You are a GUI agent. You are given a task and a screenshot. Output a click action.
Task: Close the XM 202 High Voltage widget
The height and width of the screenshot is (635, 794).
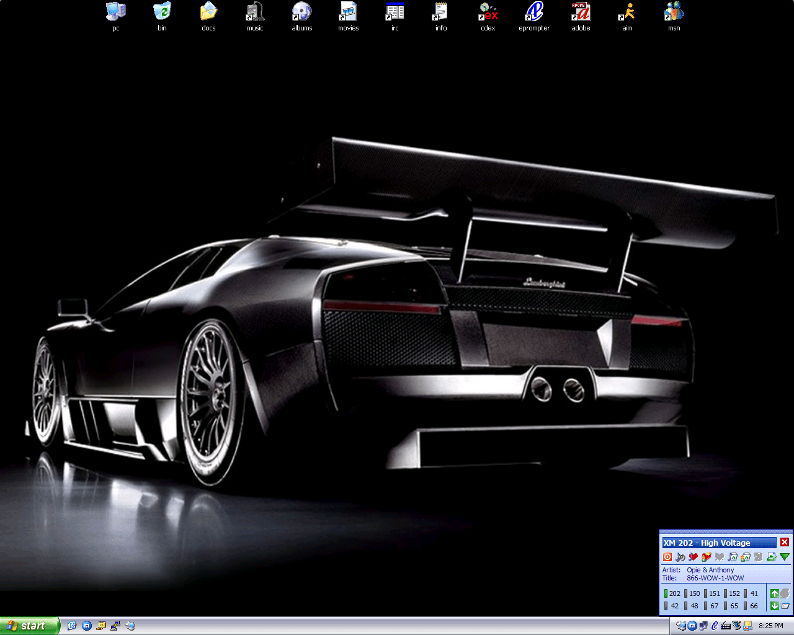785,543
